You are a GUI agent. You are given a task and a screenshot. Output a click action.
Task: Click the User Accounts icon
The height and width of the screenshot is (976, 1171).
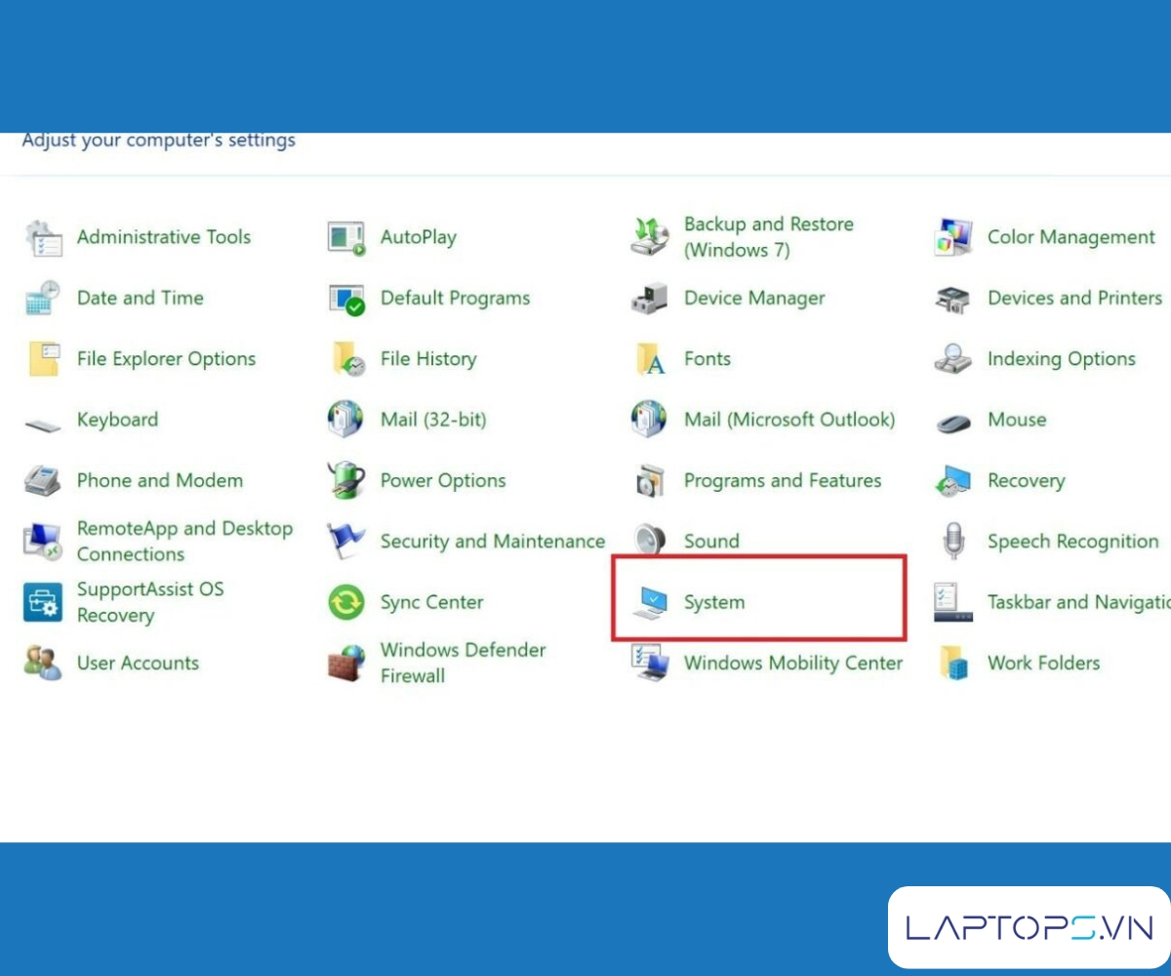tap(43, 664)
